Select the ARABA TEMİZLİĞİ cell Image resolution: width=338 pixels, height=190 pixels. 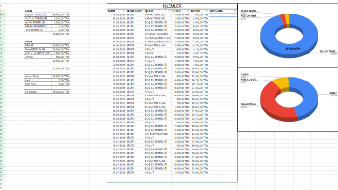(38, 26)
